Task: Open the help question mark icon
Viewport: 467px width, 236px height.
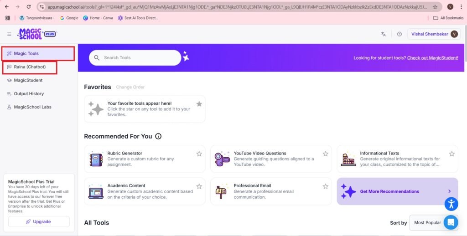Action: pyautogui.click(x=400, y=34)
